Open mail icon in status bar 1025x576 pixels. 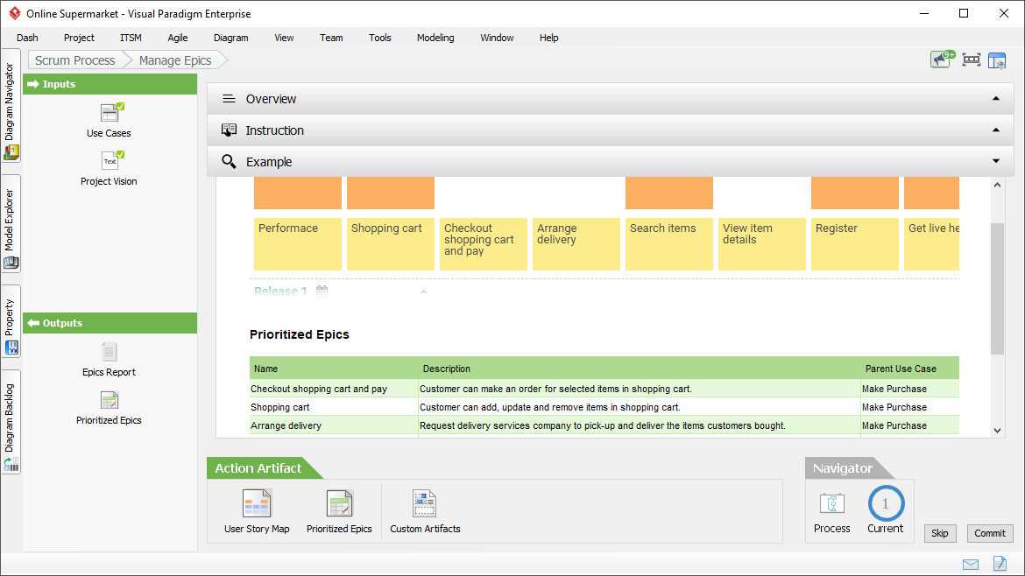[971, 565]
